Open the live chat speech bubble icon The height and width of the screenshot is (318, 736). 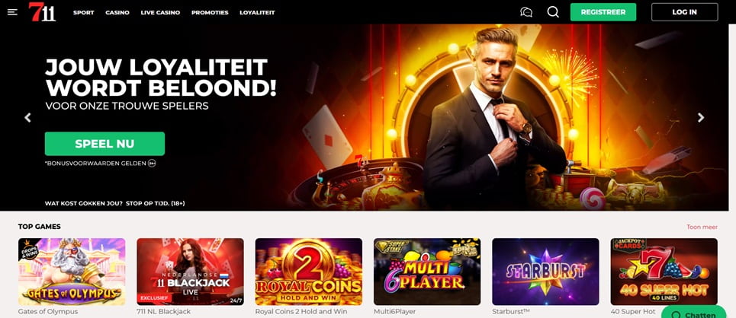[x=526, y=12]
